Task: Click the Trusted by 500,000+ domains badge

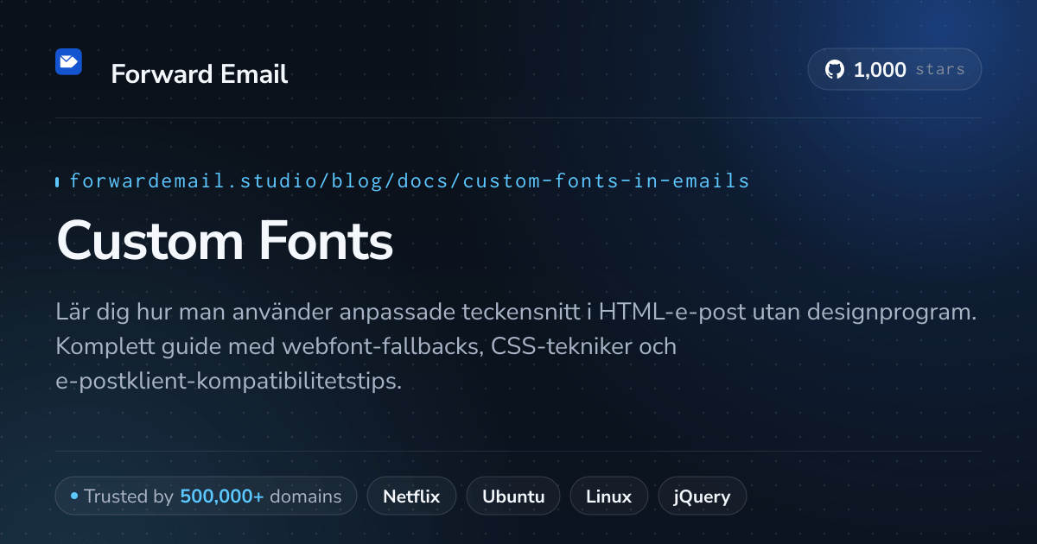Action: pyautogui.click(x=207, y=497)
